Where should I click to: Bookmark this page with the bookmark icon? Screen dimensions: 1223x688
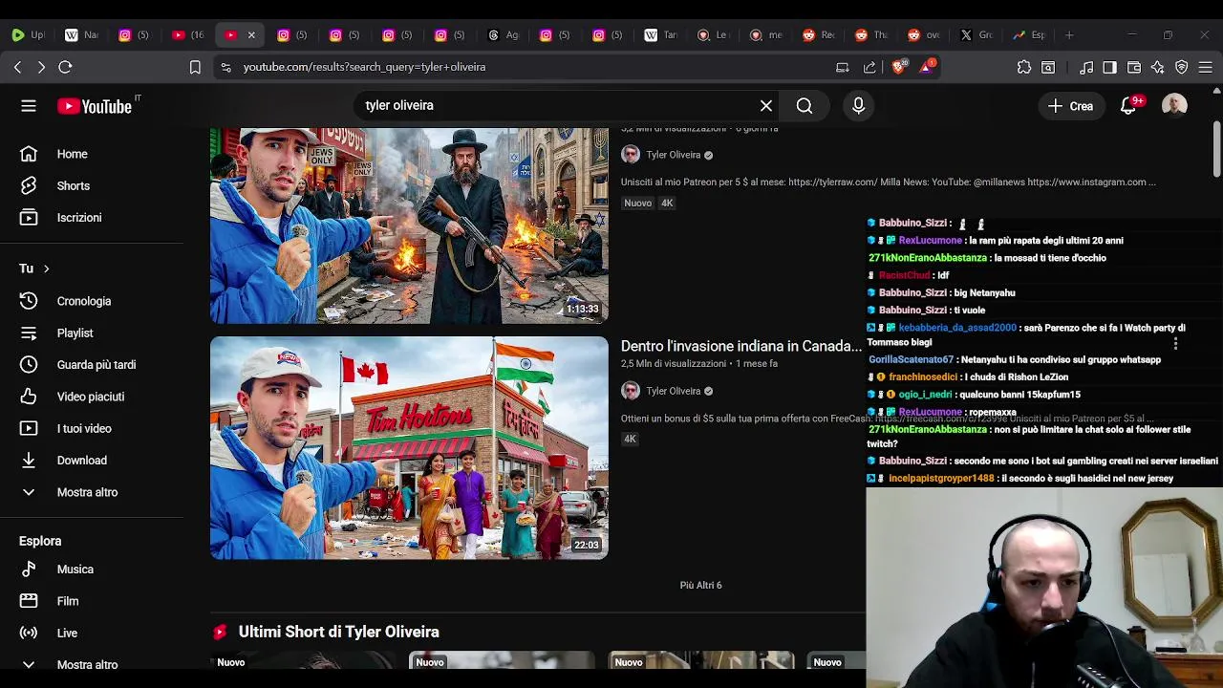pos(195,67)
